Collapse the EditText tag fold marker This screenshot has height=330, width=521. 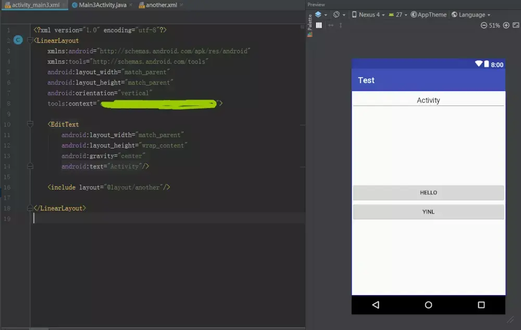[30, 124]
